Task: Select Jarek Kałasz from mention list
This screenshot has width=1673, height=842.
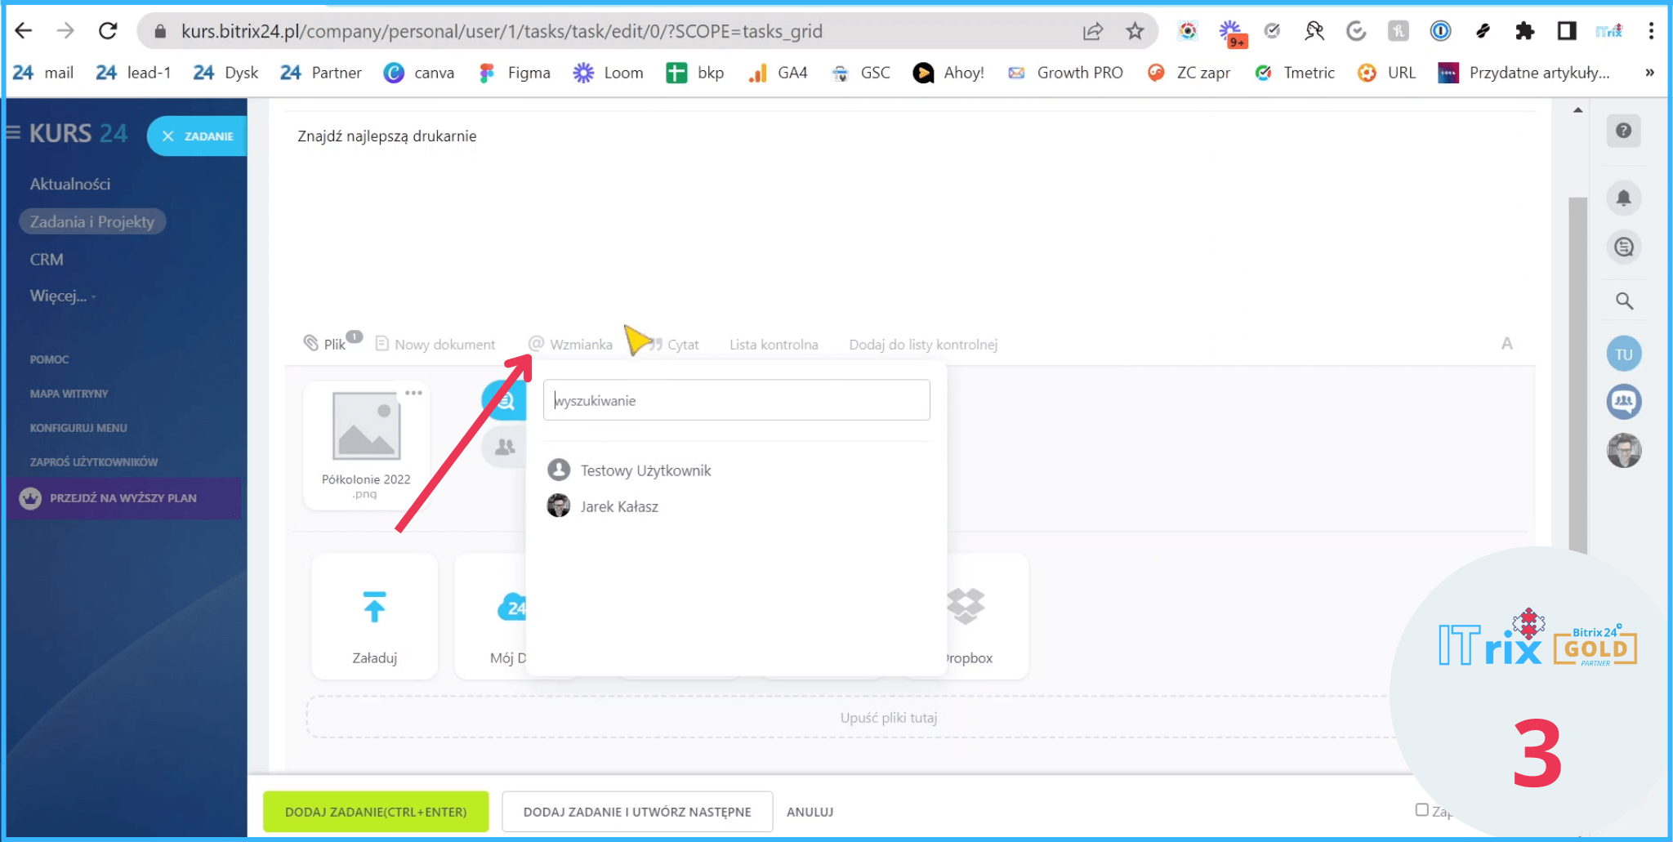Action: [618, 506]
